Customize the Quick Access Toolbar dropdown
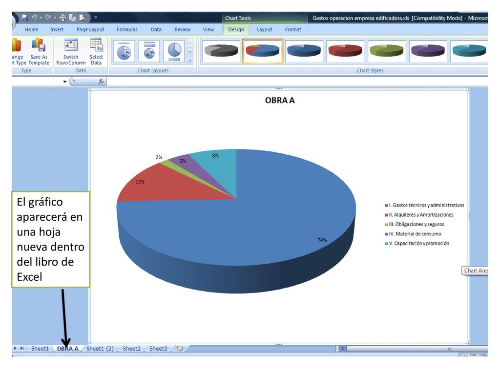500x375 pixels. point(95,18)
